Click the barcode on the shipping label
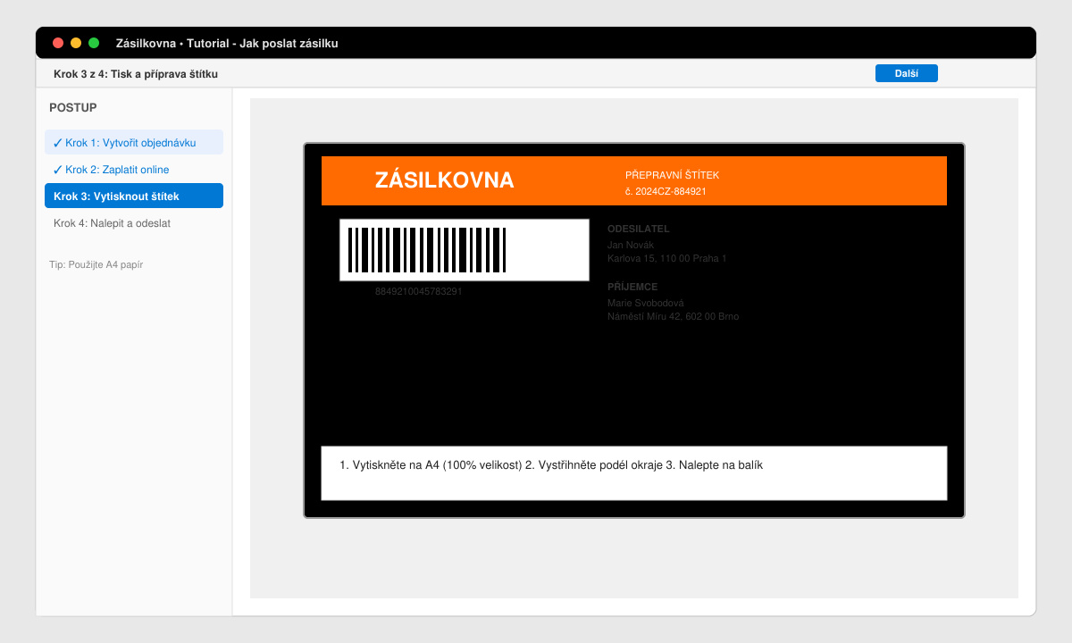1072x643 pixels. (465, 250)
